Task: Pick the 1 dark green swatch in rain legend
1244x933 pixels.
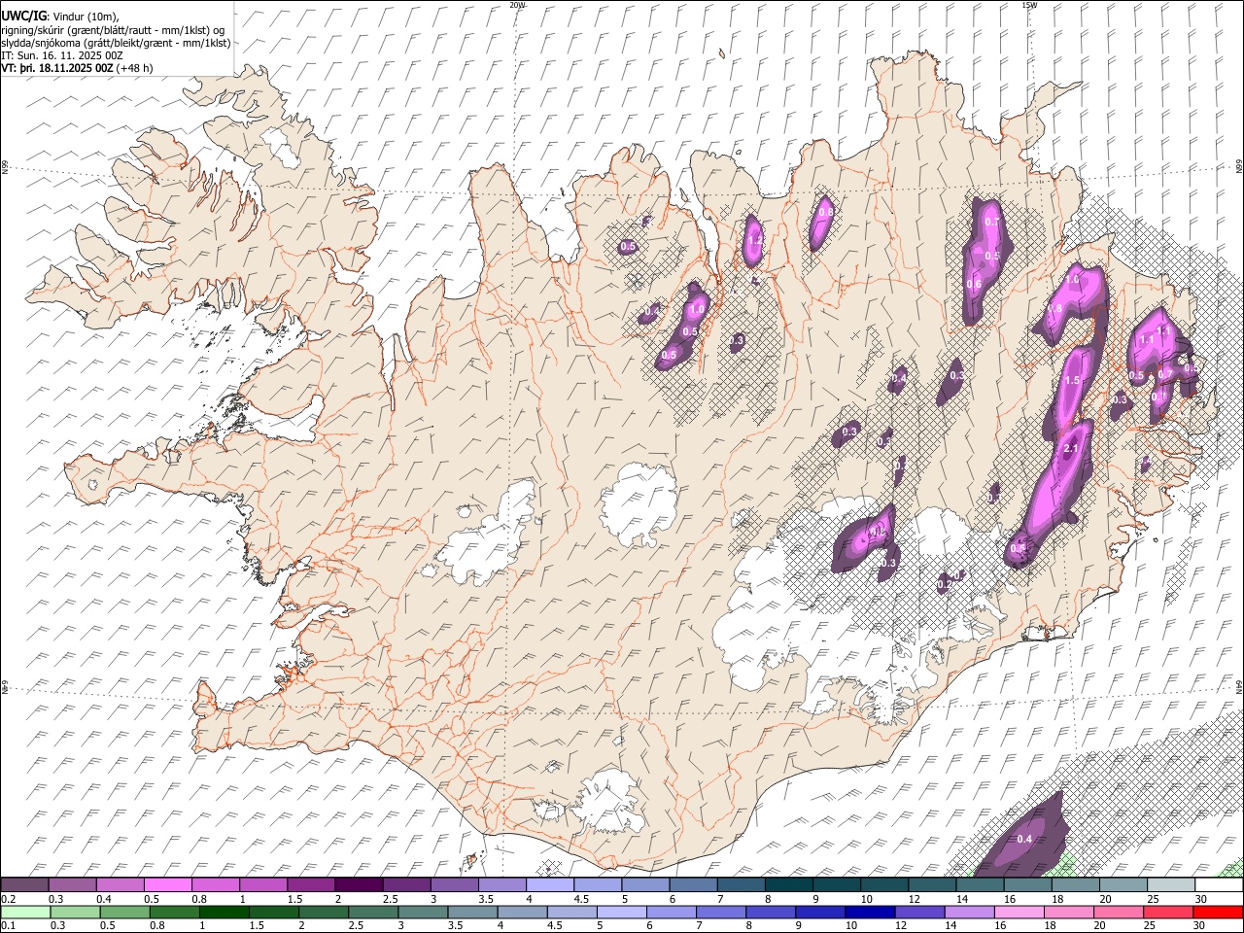Action: 224,912
